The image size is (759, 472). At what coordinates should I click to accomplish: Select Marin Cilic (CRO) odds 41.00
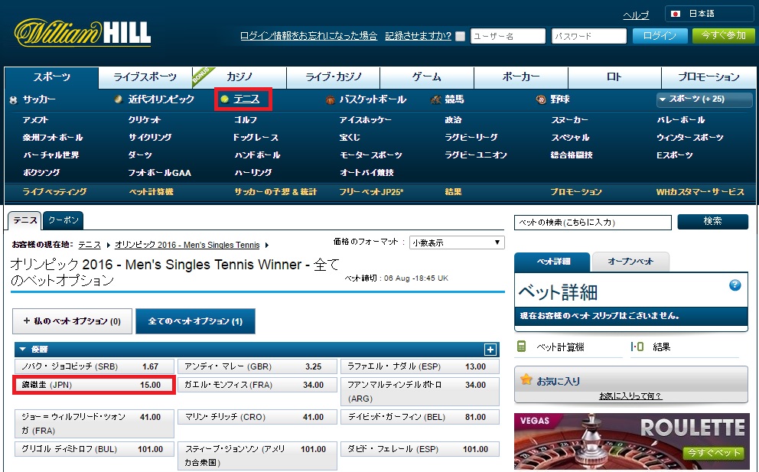[257, 417]
